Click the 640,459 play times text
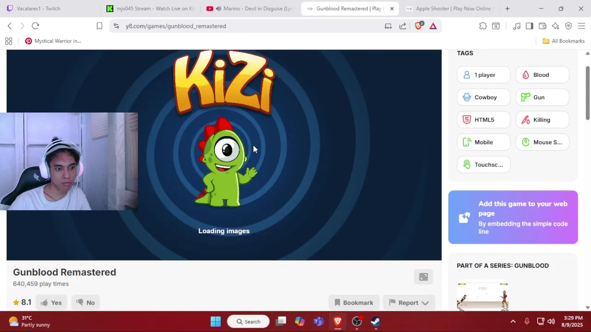Screen dimensions: 591x332 coord(41,284)
